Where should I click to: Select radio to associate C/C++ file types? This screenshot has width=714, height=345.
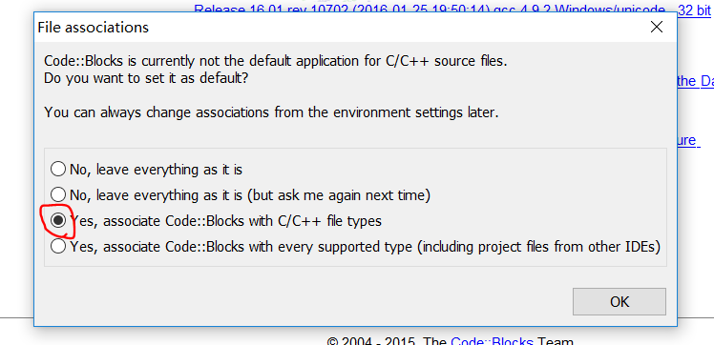click(x=58, y=221)
